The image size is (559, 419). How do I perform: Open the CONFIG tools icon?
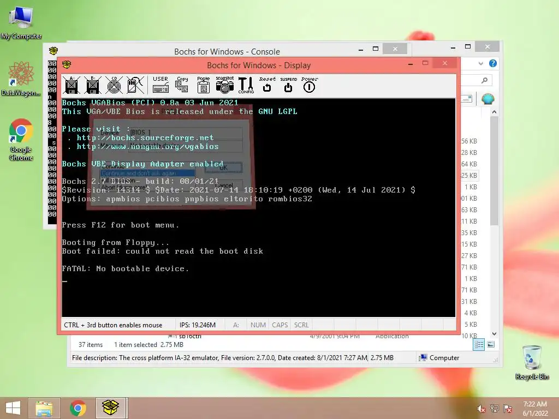246,85
